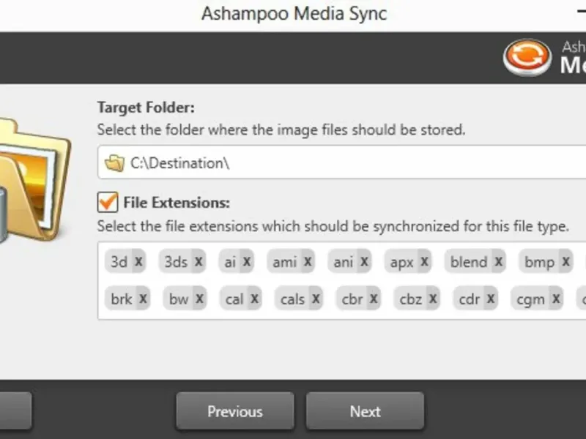
Task: Remove the cdr extension tag
Action: pyautogui.click(x=491, y=299)
